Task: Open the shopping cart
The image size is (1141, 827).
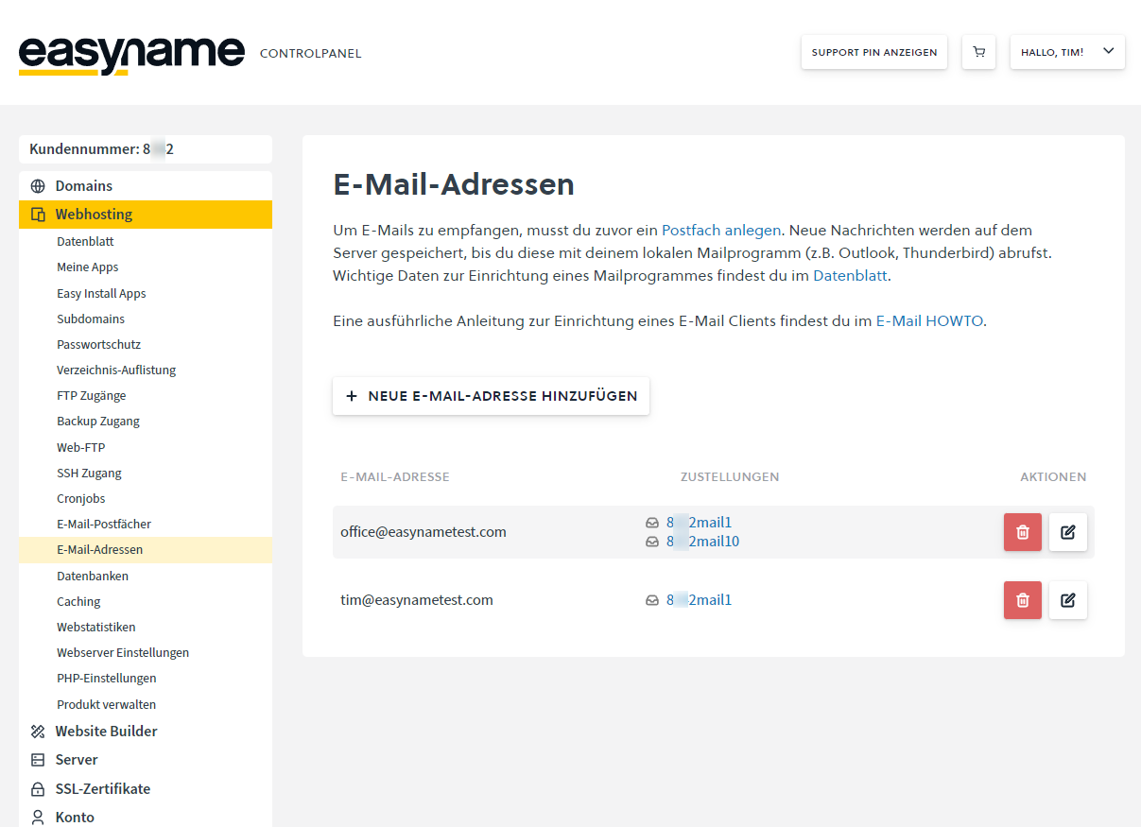Action: tap(978, 53)
